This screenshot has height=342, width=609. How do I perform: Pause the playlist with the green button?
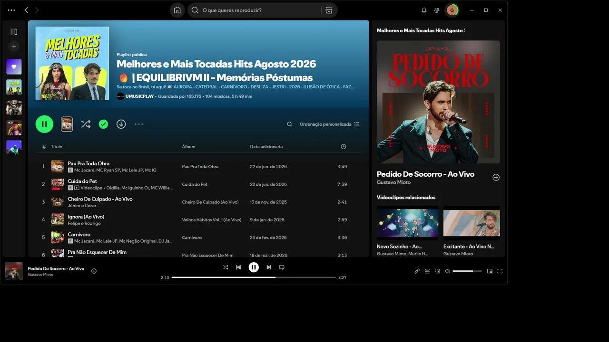pos(44,124)
